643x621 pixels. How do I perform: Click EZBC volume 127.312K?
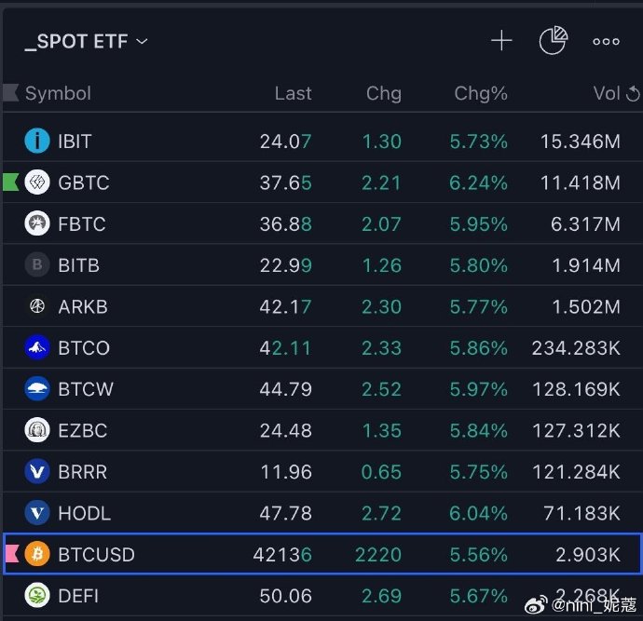pos(576,430)
